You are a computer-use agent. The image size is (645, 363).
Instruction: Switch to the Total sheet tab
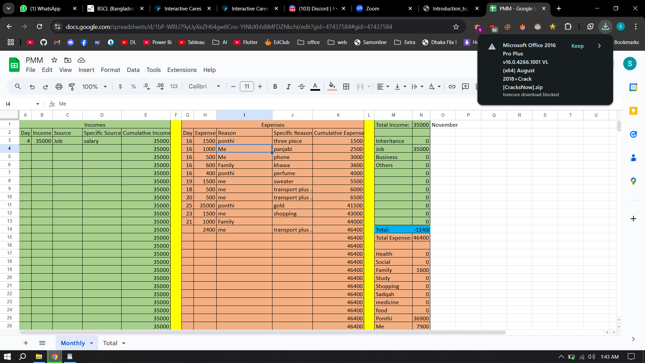tap(110, 343)
